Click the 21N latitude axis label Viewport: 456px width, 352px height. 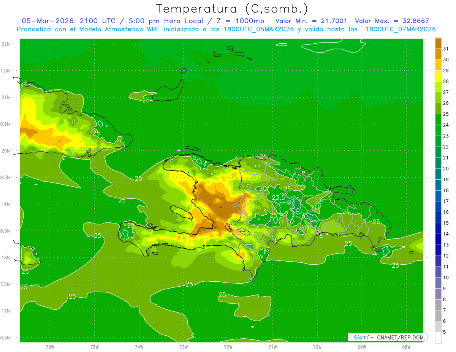tap(6, 97)
